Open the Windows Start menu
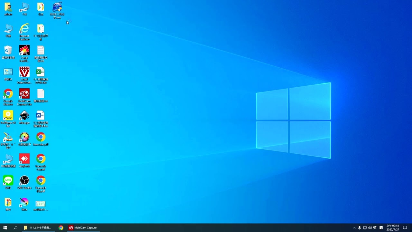Screen dimensions: 412x232 [x=5, y=227]
